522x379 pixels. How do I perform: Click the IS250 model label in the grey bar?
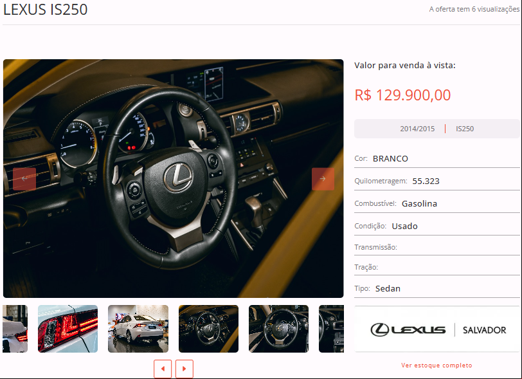point(465,129)
